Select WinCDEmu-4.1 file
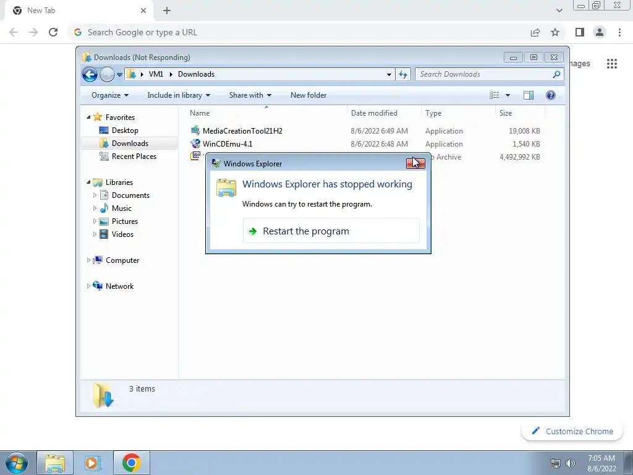The height and width of the screenshot is (475, 633). pyautogui.click(x=227, y=143)
